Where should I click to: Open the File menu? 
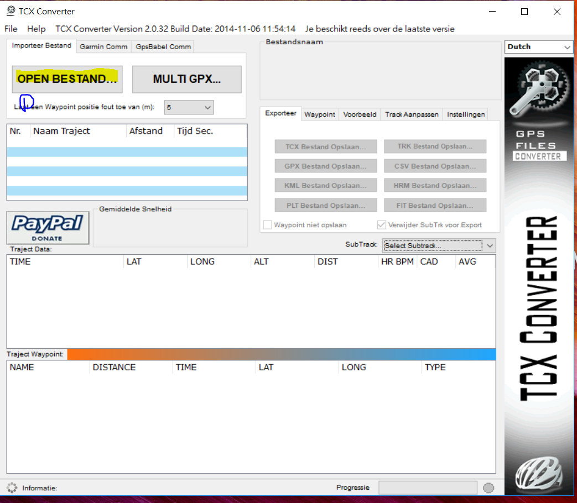tap(11, 29)
